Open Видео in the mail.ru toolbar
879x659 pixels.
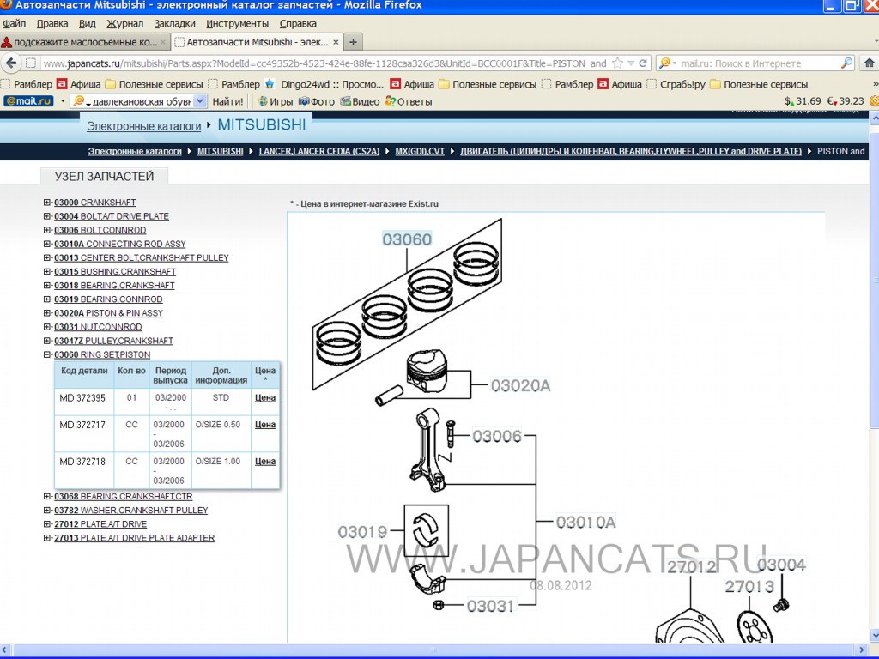point(360,101)
